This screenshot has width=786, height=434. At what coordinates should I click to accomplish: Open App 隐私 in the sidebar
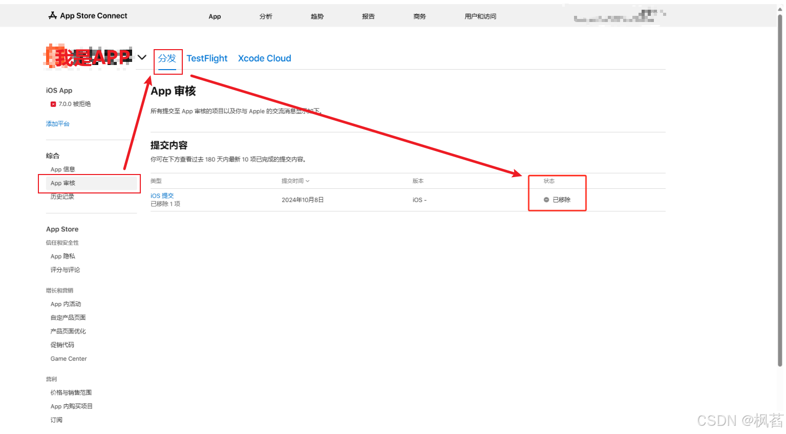[x=62, y=256]
